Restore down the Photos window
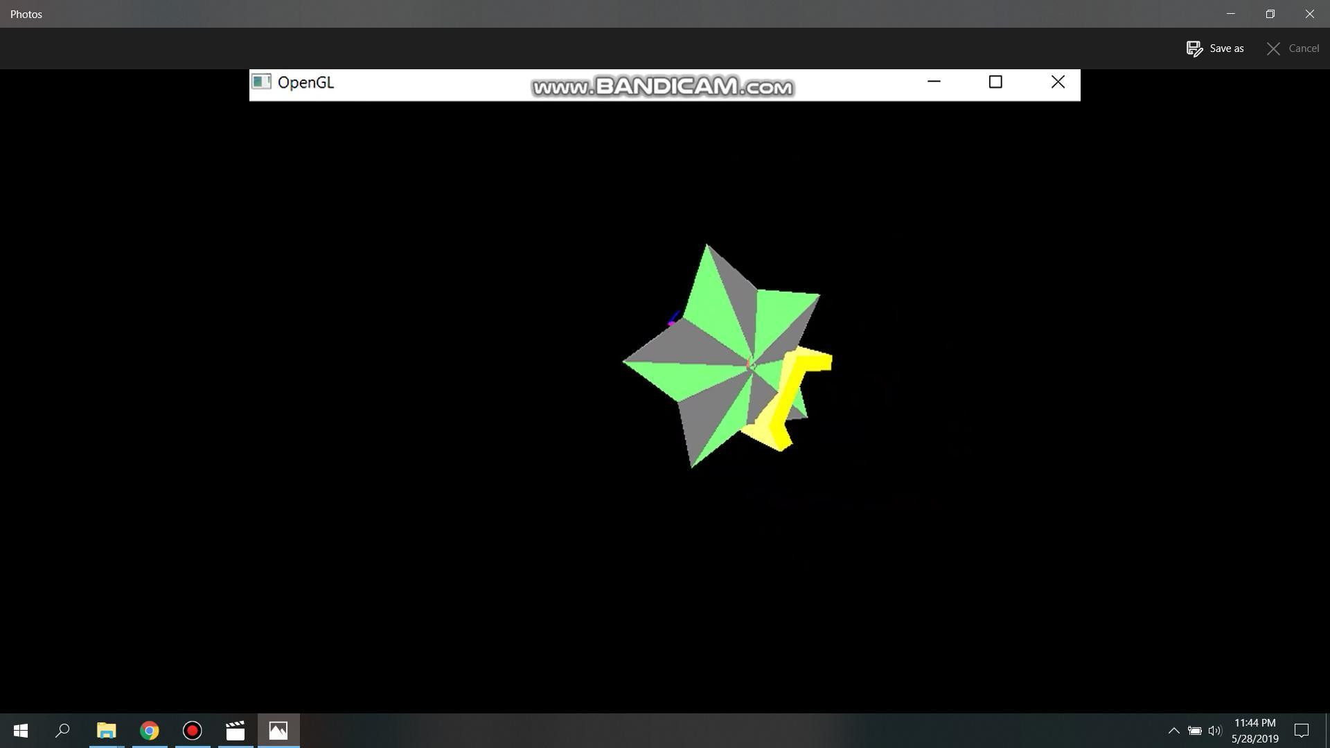The image size is (1330, 748). 1270,14
